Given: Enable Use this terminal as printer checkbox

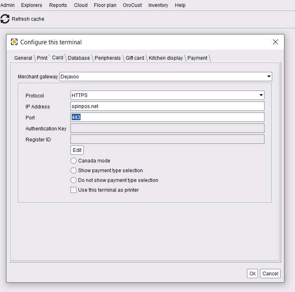Looking at the screenshot, I should coord(73,190).
